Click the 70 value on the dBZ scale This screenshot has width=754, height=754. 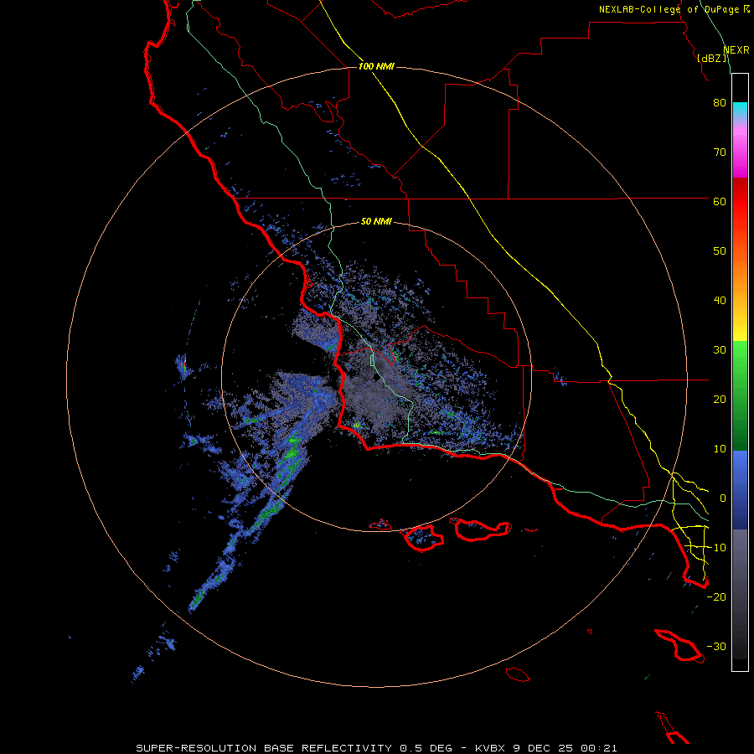[x=720, y=152]
